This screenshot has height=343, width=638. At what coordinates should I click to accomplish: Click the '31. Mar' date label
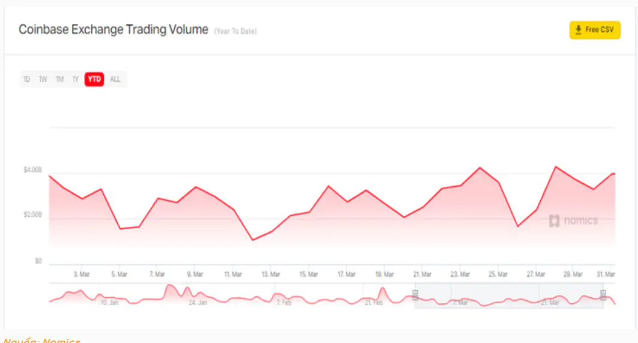[606, 274]
